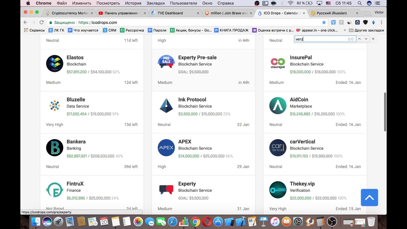Click the gray Y extension icon
Viewport: 407px width, 229px height.
[x=341, y=23]
